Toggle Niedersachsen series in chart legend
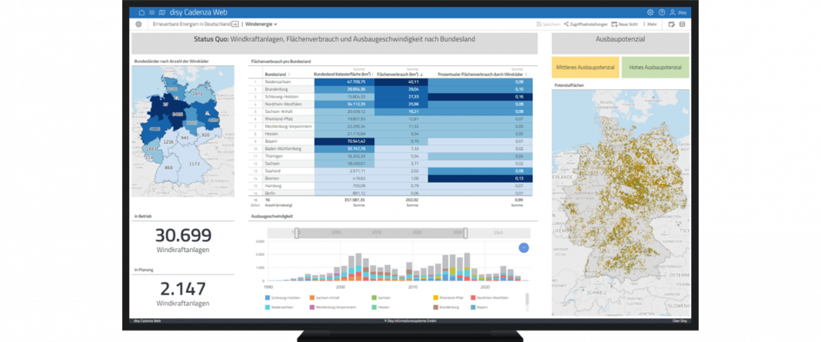821x342 pixels. pyautogui.click(x=279, y=307)
